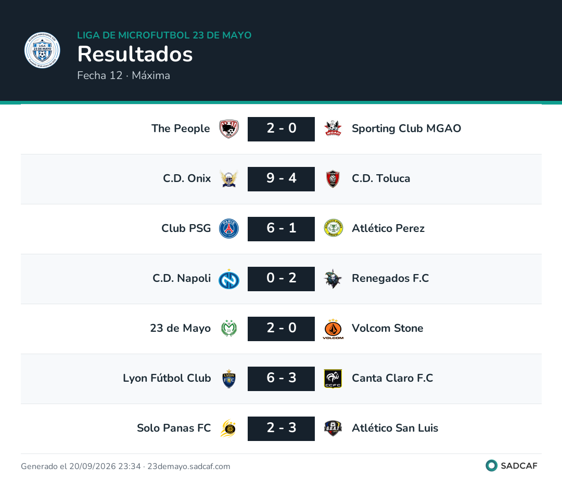Click The People team crest
The height and width of the screenshot is (493, 562).
click(229, 129)
